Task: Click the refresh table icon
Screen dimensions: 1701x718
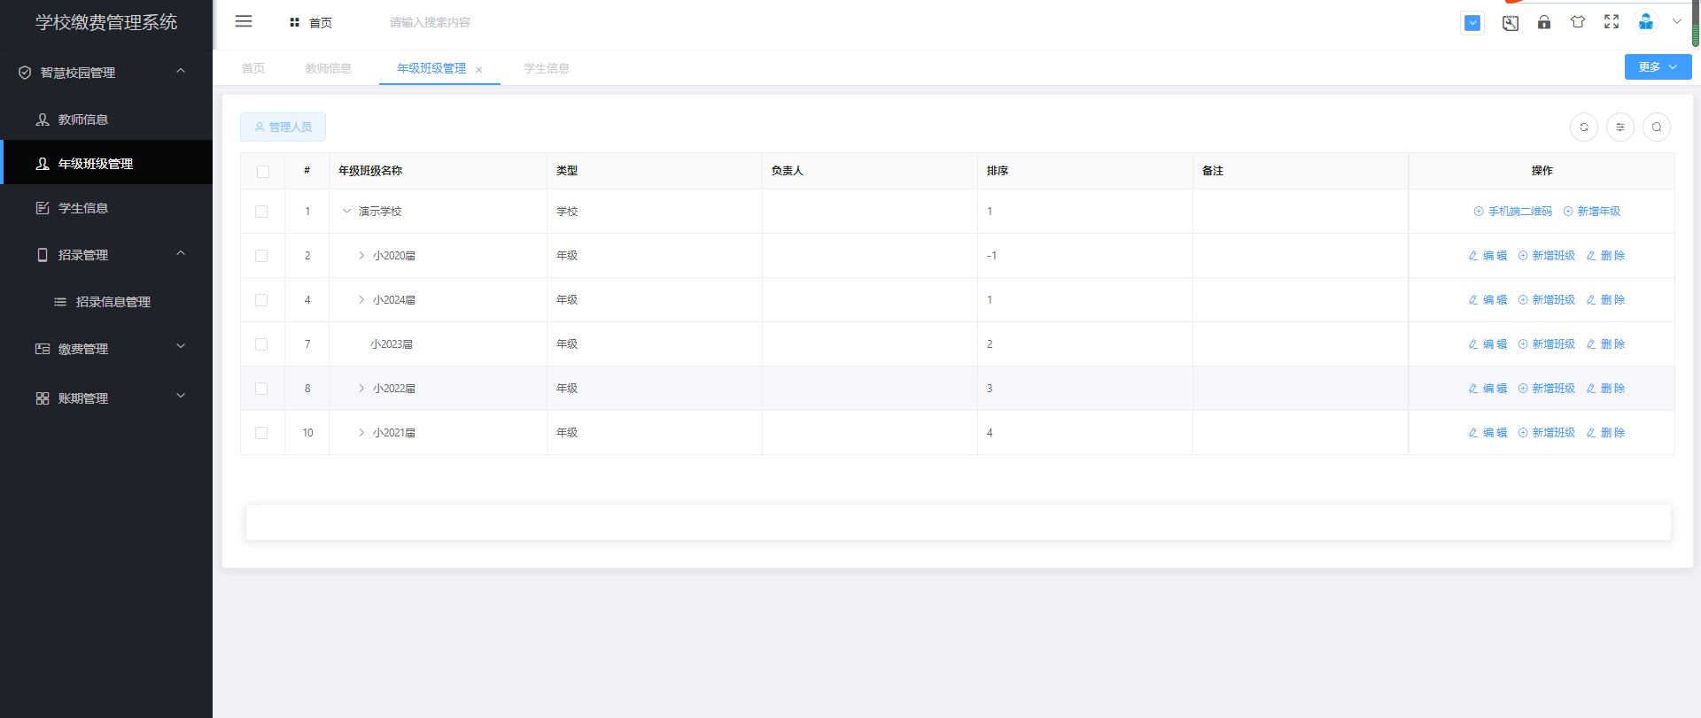Action: [1584, 127]
